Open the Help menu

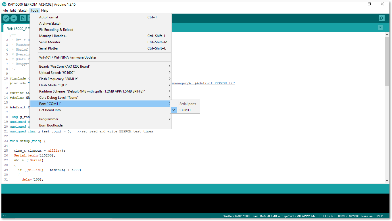(45, 10)
